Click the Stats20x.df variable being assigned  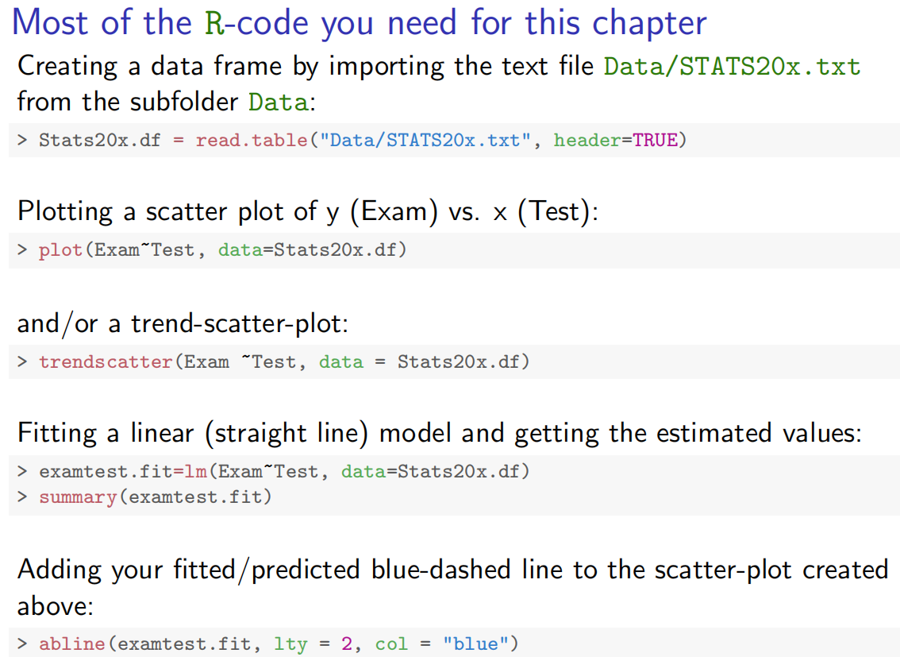pyautogui.click(x=99, y=141)
